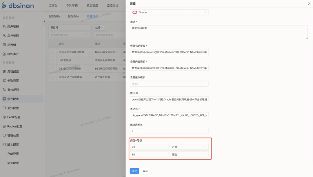Image resolution: width=313 pixels, height=177 pixels.
Task: Click the 管理公告 icon
Action: point(4,136)
